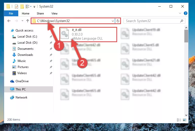Open the File tab

(x=11, y=13)
